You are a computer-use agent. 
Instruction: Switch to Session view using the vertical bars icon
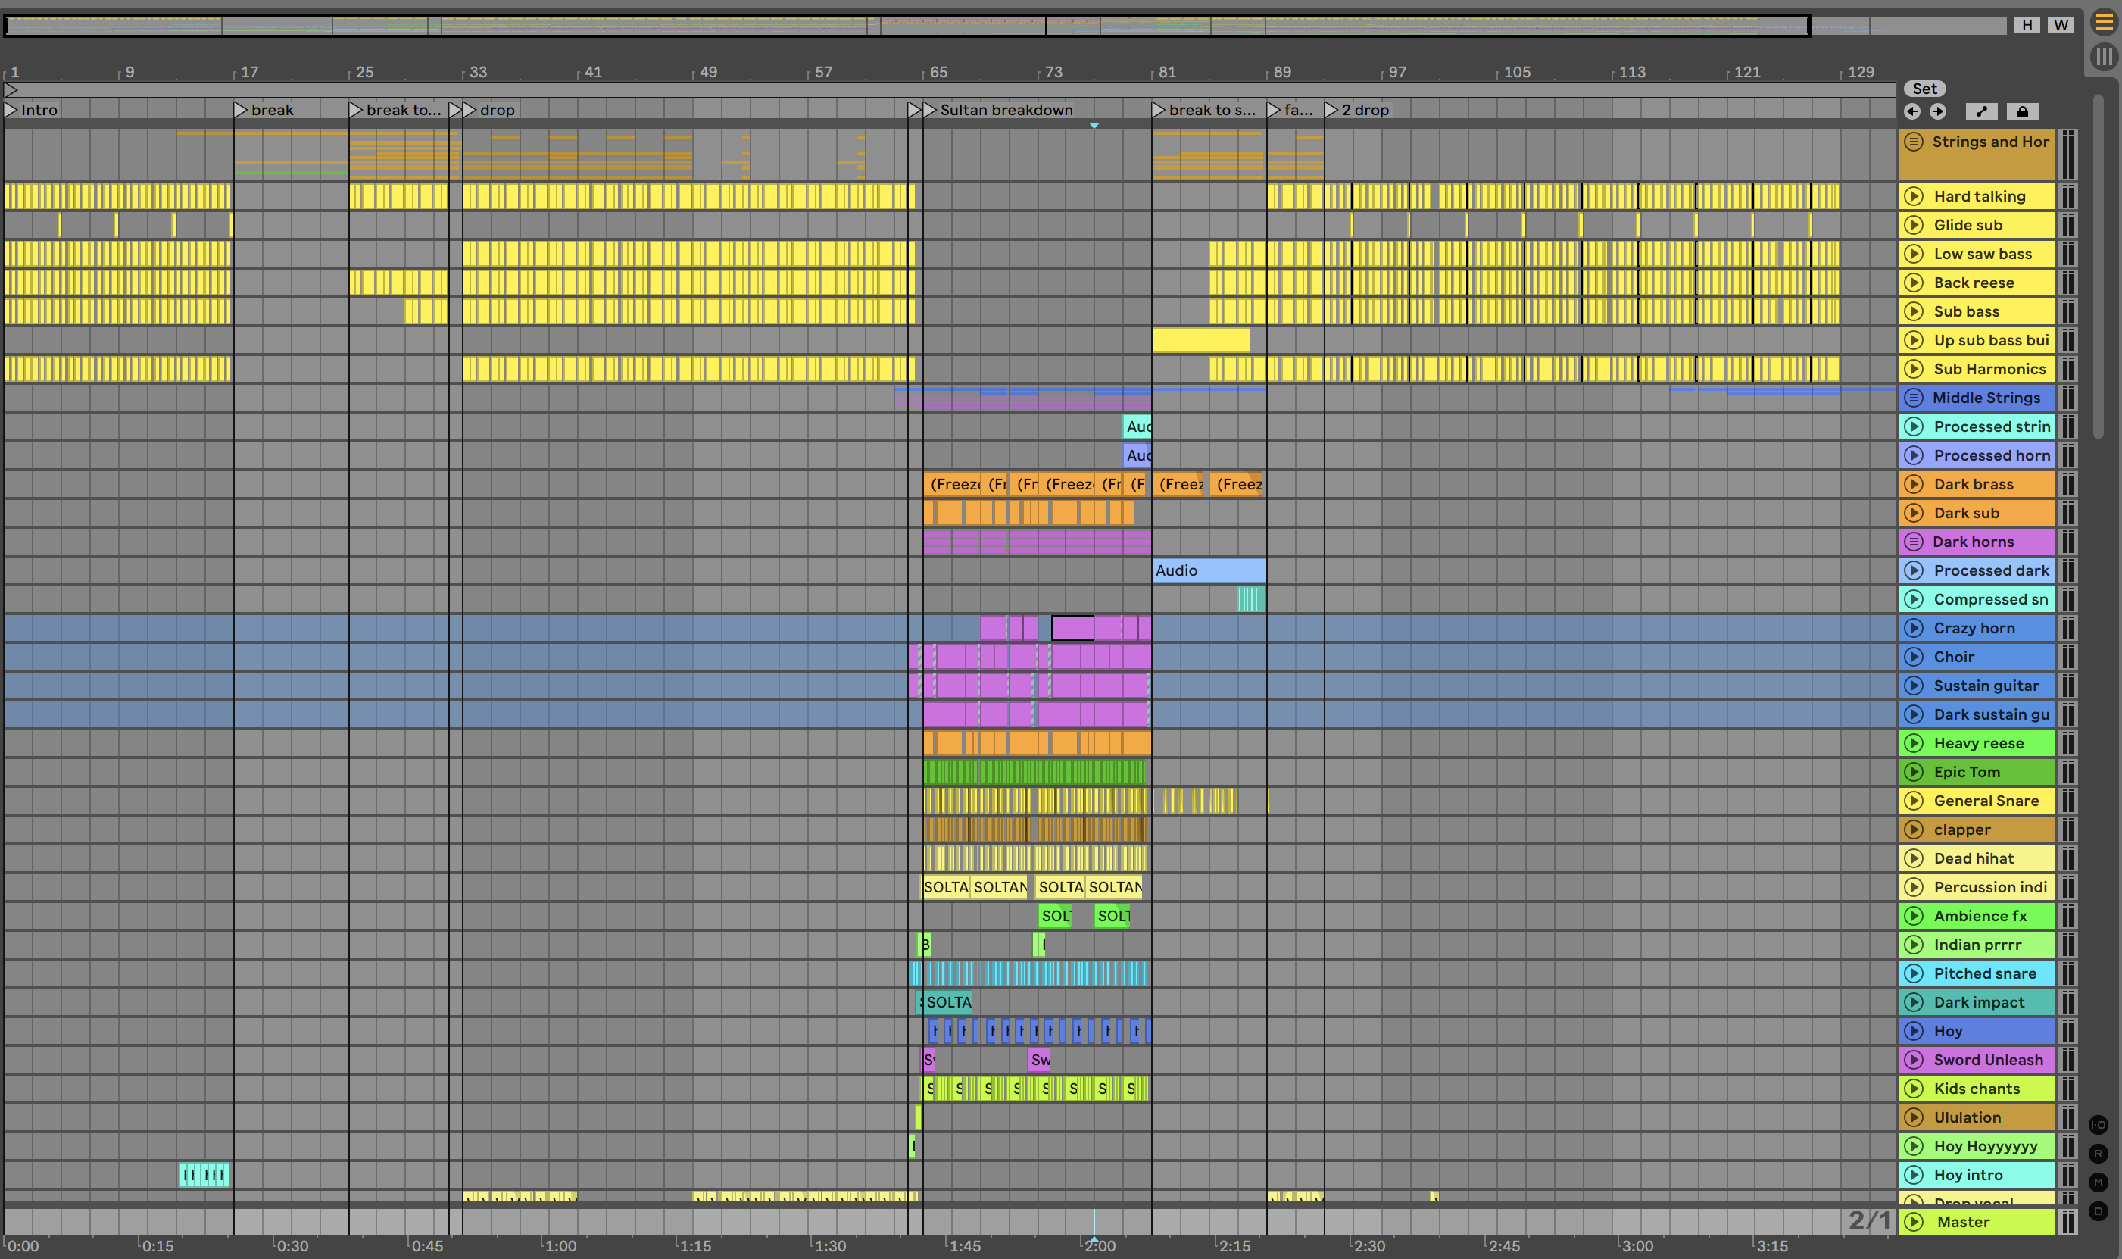click(x=2103, y=57)
